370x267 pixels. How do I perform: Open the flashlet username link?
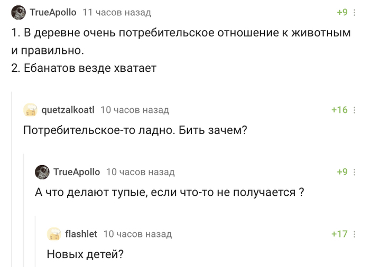(x=81, y=234)
